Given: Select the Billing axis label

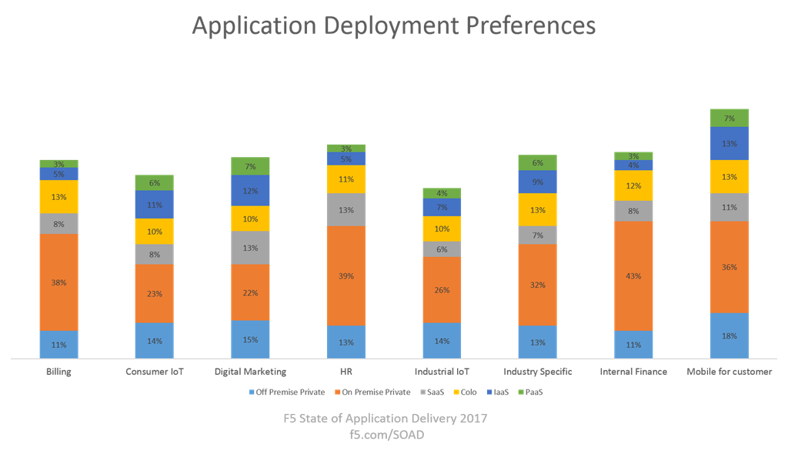Looking at the screenshot, I should point(58,372).
